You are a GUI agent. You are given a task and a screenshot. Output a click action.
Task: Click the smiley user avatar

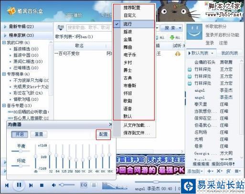pyautogui.click(x=194, y=32)
